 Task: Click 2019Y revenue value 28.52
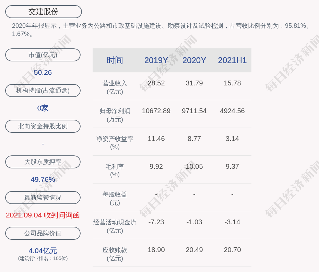point(156,83)
